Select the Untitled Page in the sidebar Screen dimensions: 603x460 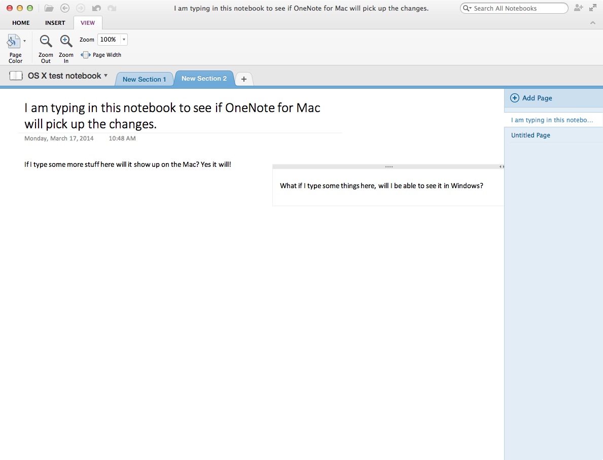(x=530, y=135)
